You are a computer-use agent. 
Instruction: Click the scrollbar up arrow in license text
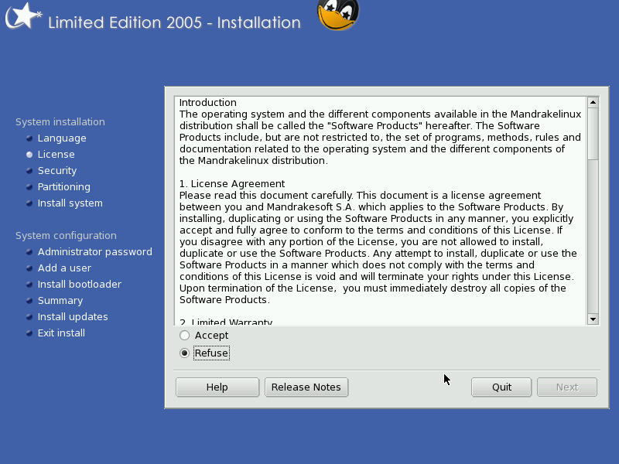point(593,103)
